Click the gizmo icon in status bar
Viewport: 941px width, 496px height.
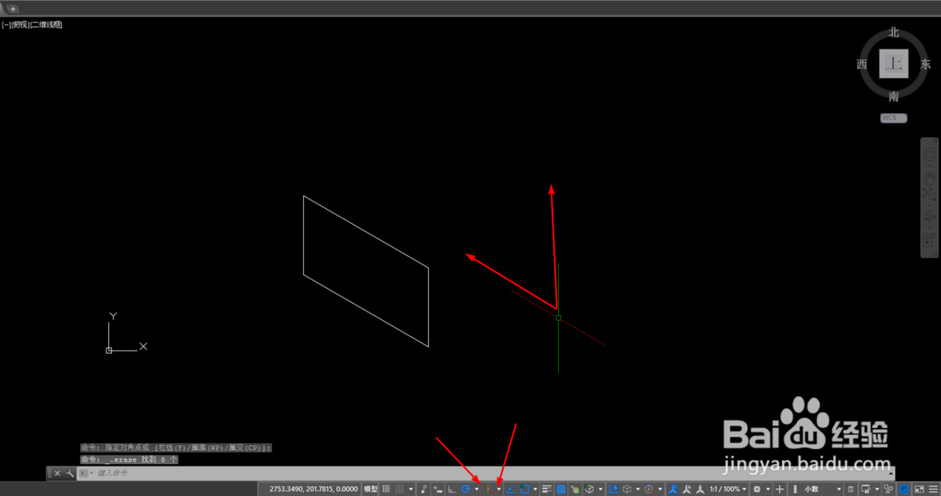point(648,488)
